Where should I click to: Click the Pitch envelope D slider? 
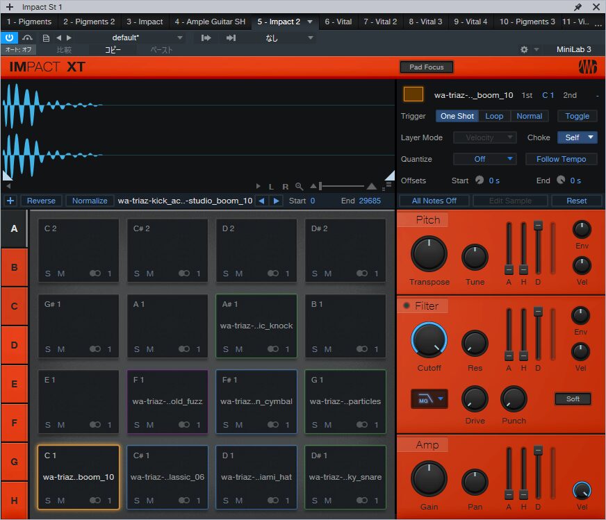538,247
